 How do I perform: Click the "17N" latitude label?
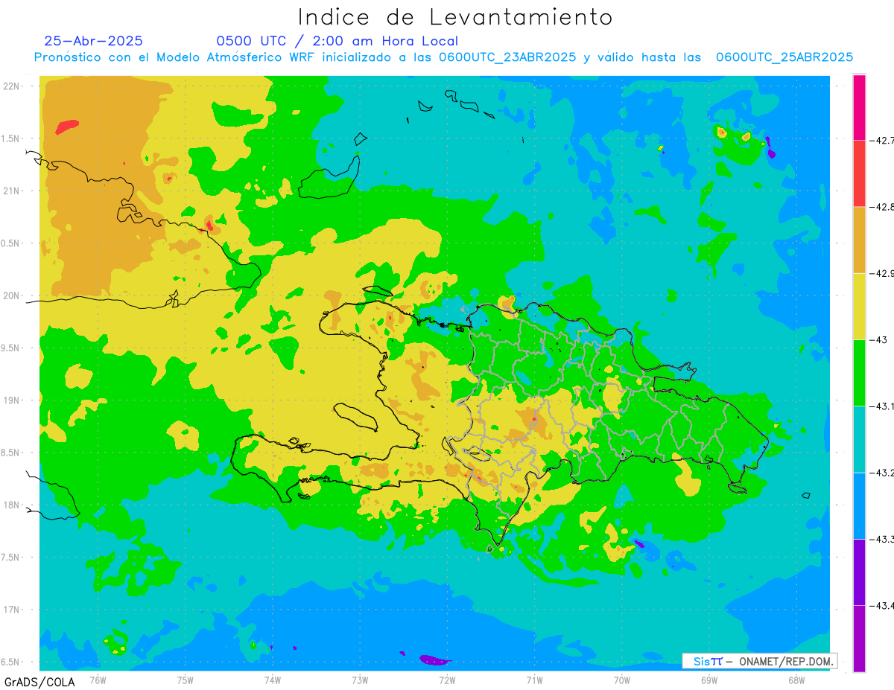[x=12, y=610]
